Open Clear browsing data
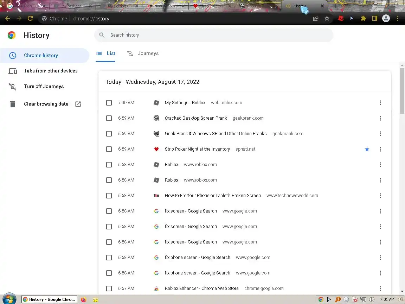 [x=44, y=104]
